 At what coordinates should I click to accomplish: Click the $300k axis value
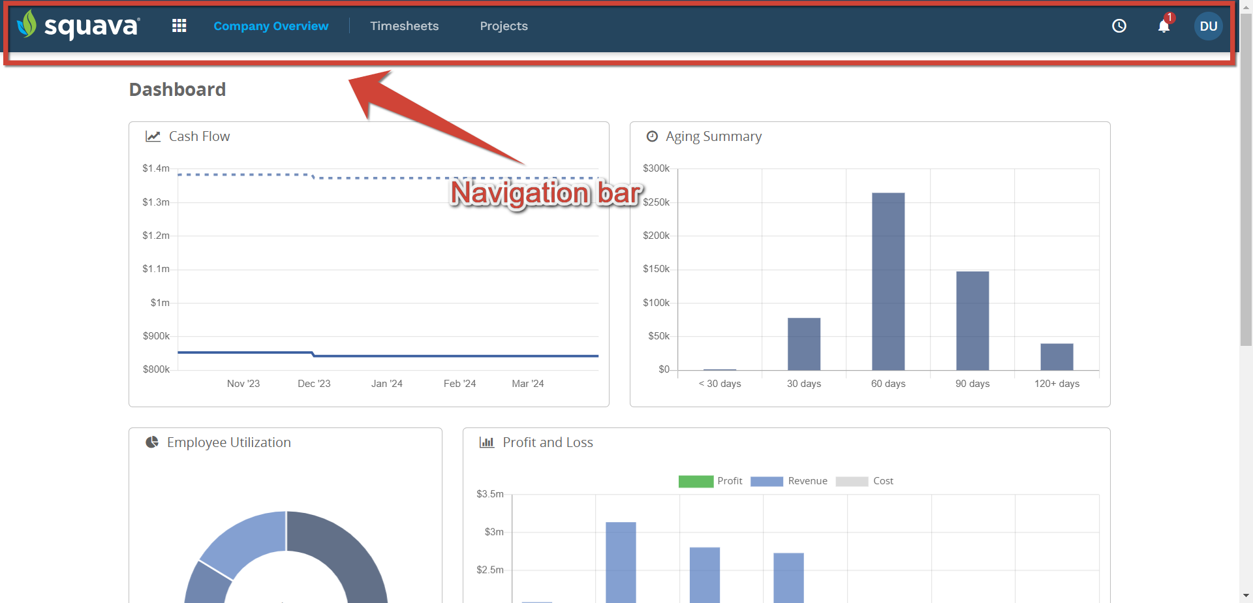(657, 168)
